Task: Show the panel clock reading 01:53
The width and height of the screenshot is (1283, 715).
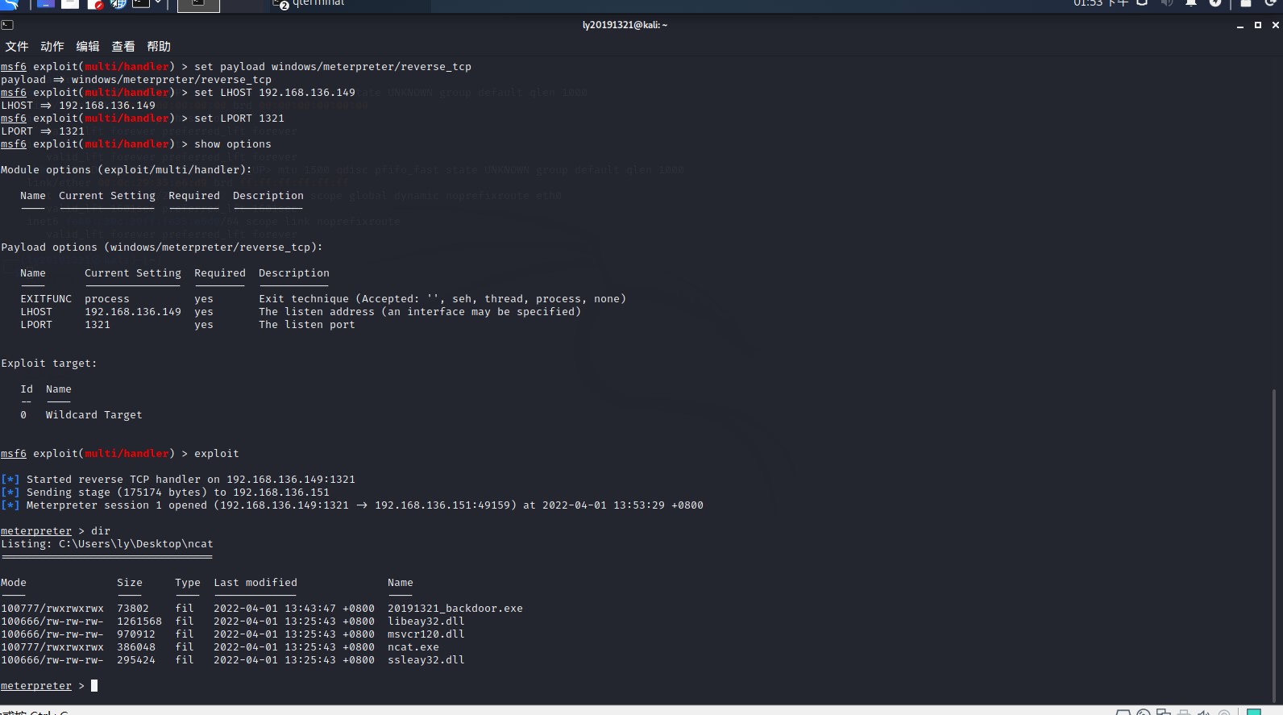Action: pos(1100,3)
